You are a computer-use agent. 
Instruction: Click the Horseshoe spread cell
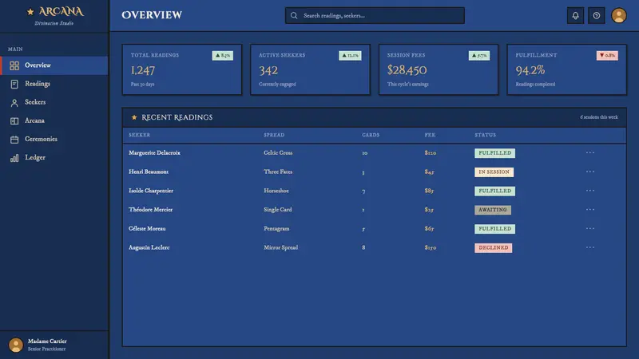pos(276,191)
